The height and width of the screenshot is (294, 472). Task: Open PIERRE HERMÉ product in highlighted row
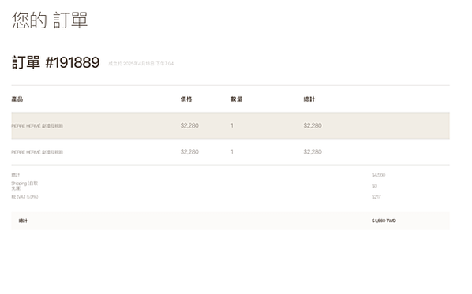(x=37, y=125)
